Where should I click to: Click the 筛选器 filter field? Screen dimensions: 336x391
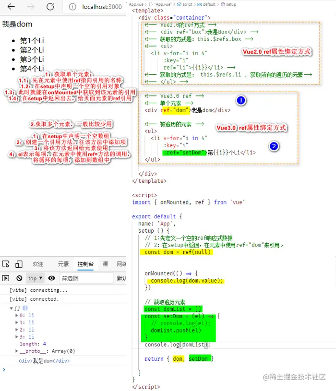tap(86, 278)
